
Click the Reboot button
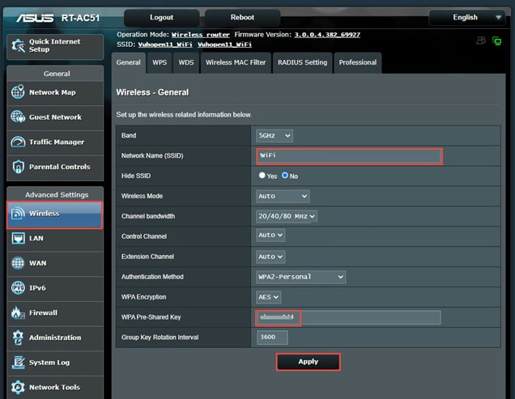(x=242, y=17)
